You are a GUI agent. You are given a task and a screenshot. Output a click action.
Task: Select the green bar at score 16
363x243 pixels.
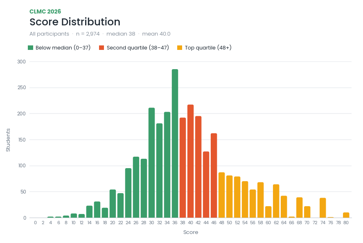click(97, 210)
